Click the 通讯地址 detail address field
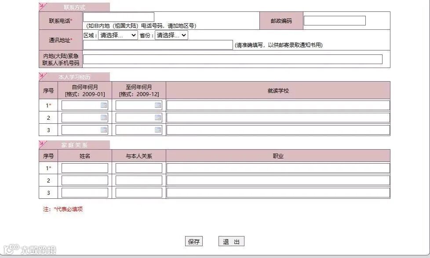This screenshot has height=258, width=430. point(158,45)
